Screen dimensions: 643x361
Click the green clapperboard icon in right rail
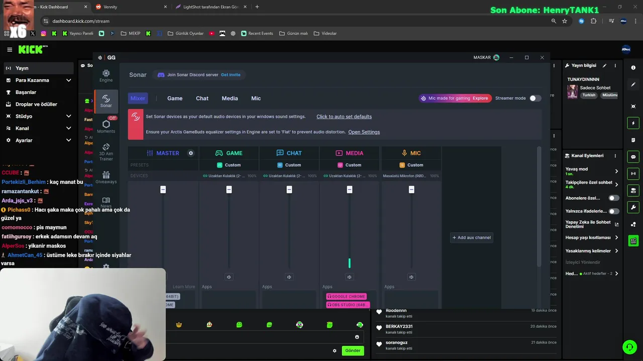633,241
